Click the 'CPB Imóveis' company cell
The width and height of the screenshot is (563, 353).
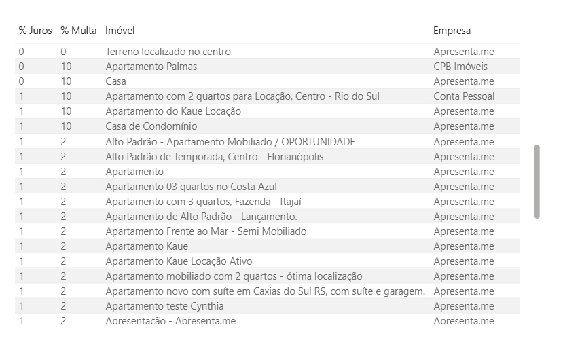point(460,67)
